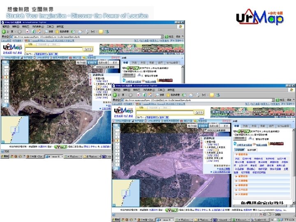This screenshot has width=296, height=222.
Task: Set zoom level 5 on the back map zoom bar
Action: click(6, 88)
